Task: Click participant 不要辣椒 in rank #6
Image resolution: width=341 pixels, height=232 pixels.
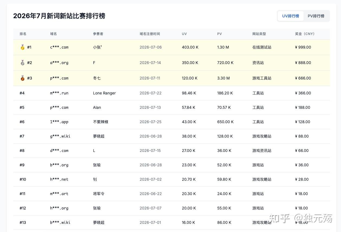Action: tap(101, 122)
